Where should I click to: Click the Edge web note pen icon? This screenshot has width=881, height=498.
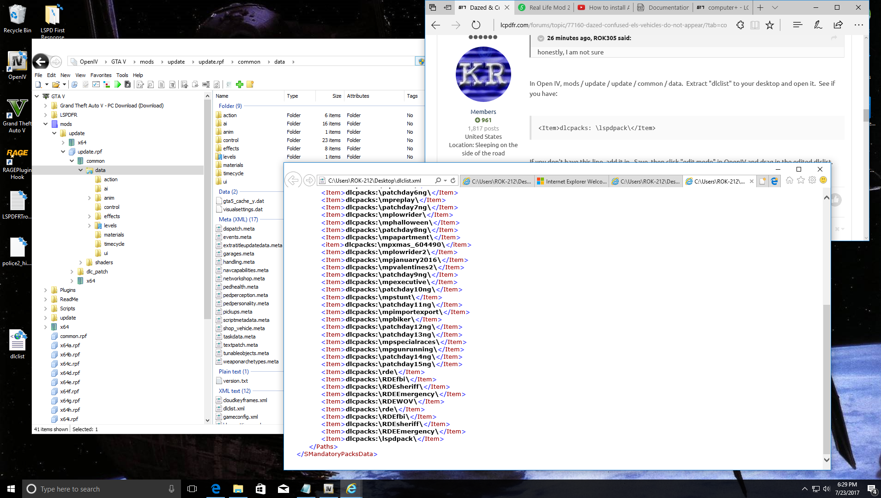(x=818, y=25)
